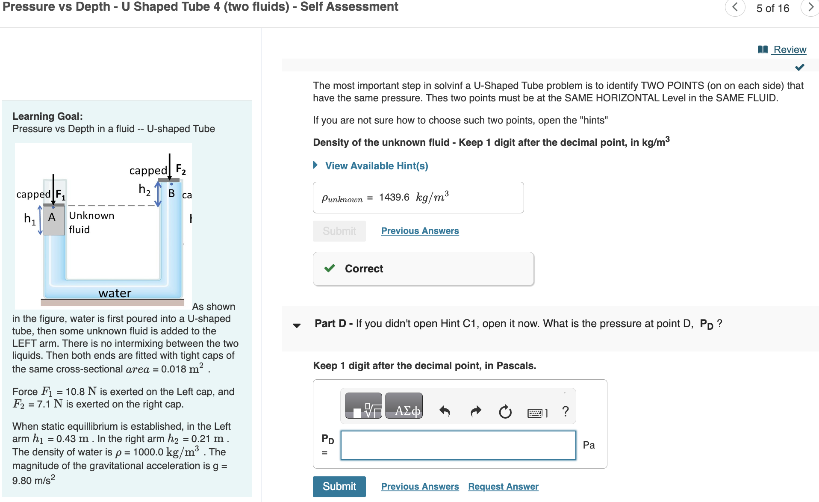Open Previous Answers under Part D
The height and width of the screenshot is (502, 819).
tap(419, 486)
